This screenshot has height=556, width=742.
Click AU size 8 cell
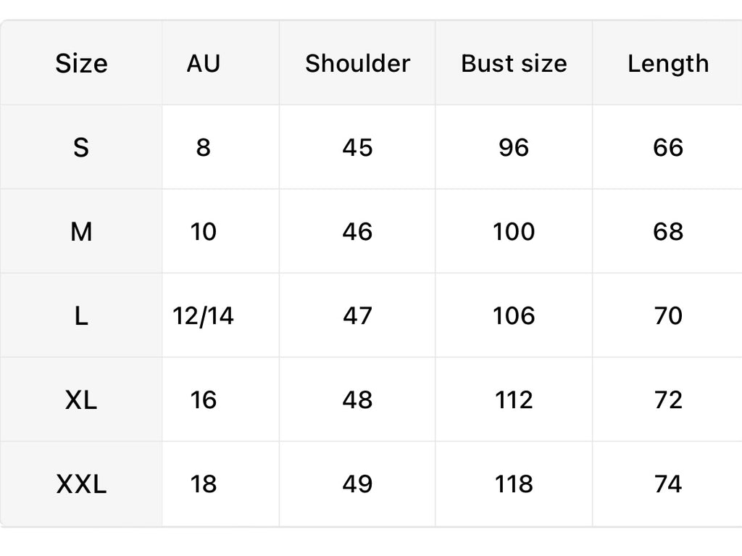point(204,148)
